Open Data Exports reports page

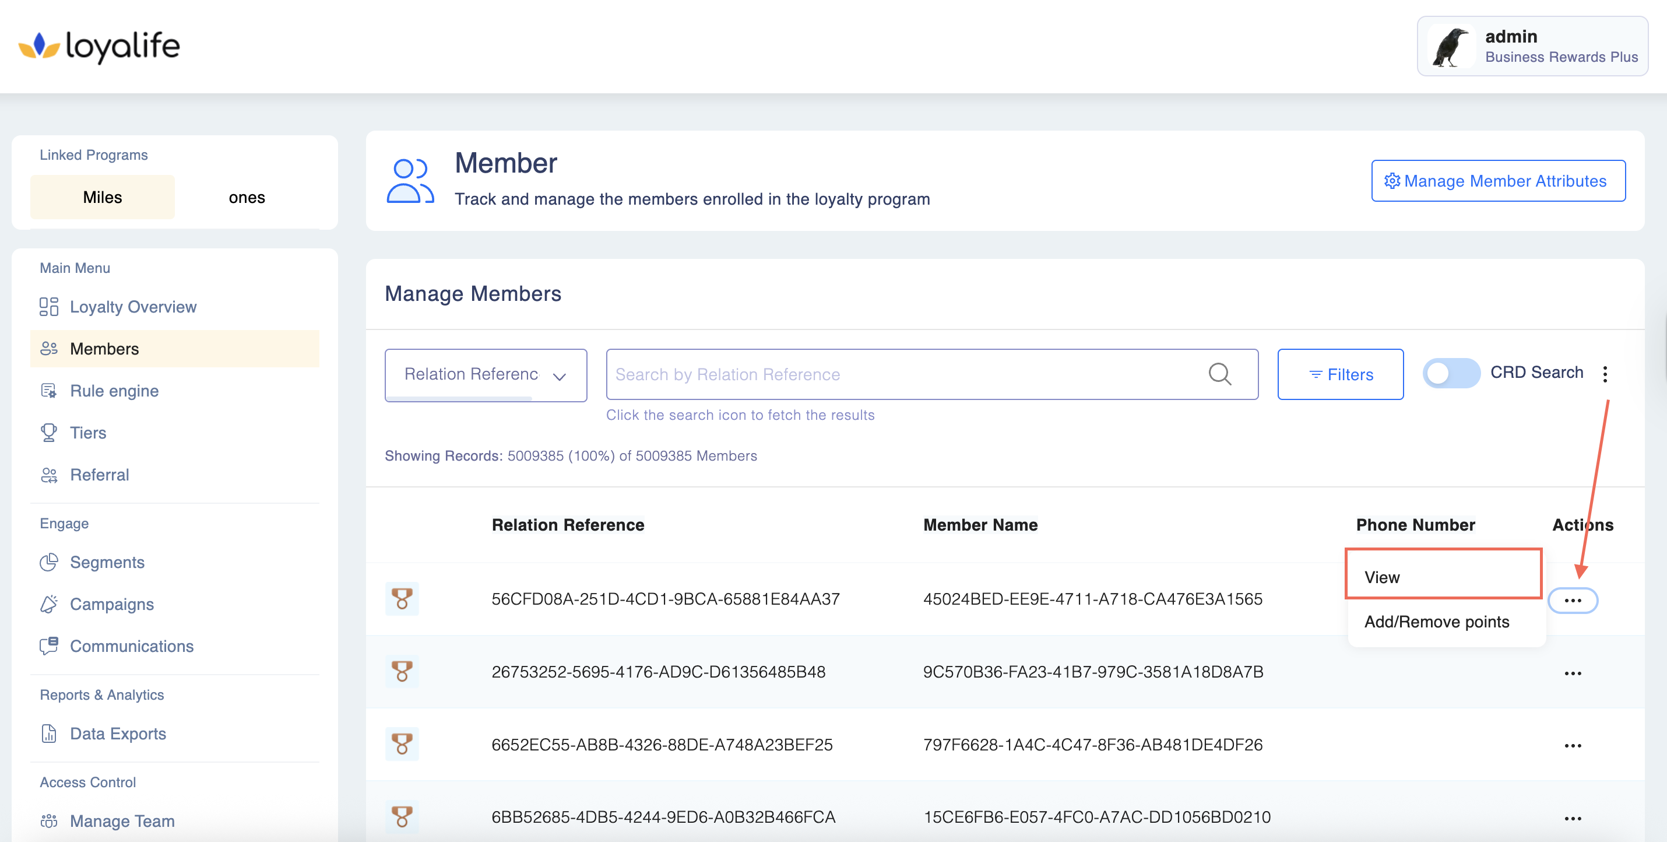pos(118,734)
